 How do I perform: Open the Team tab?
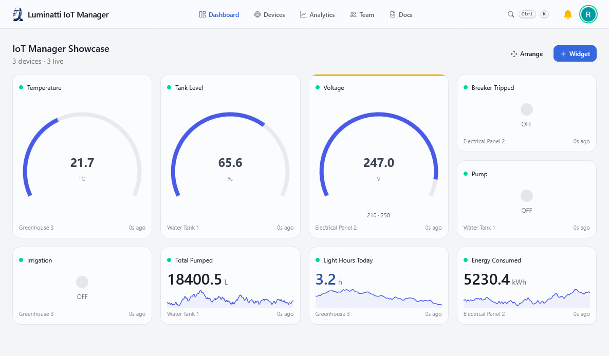tap(362, 14)
